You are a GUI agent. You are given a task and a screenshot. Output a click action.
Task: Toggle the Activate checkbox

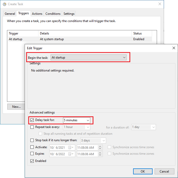[32, 147]
